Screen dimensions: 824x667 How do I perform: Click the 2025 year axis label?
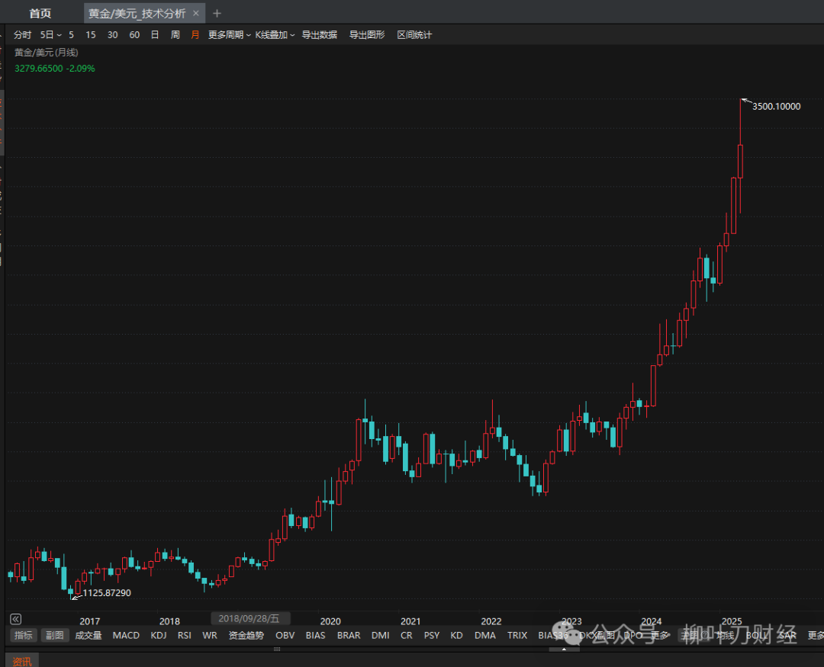tap(732, 621)
